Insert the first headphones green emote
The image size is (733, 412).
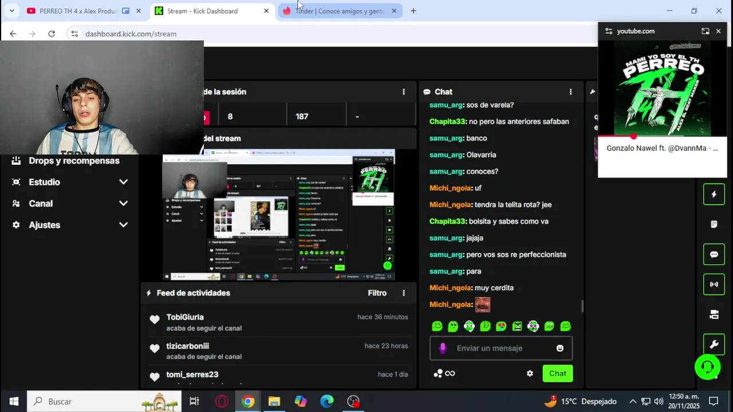[470, 326]
